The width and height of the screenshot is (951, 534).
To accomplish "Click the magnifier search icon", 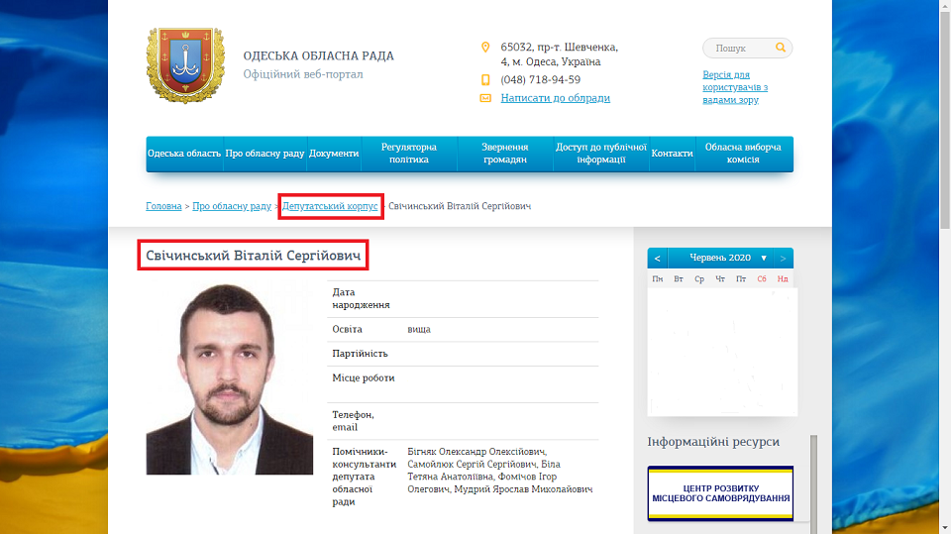I will click(x=781, y=48).
